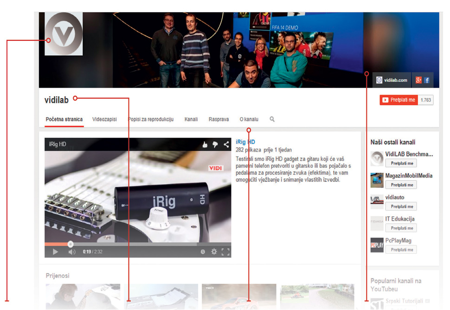Screen dimensions: 450x310
Task: Subscribe to VidiLAB Benchmark channel
Action: pyautogui.click(x=402, y=163)
